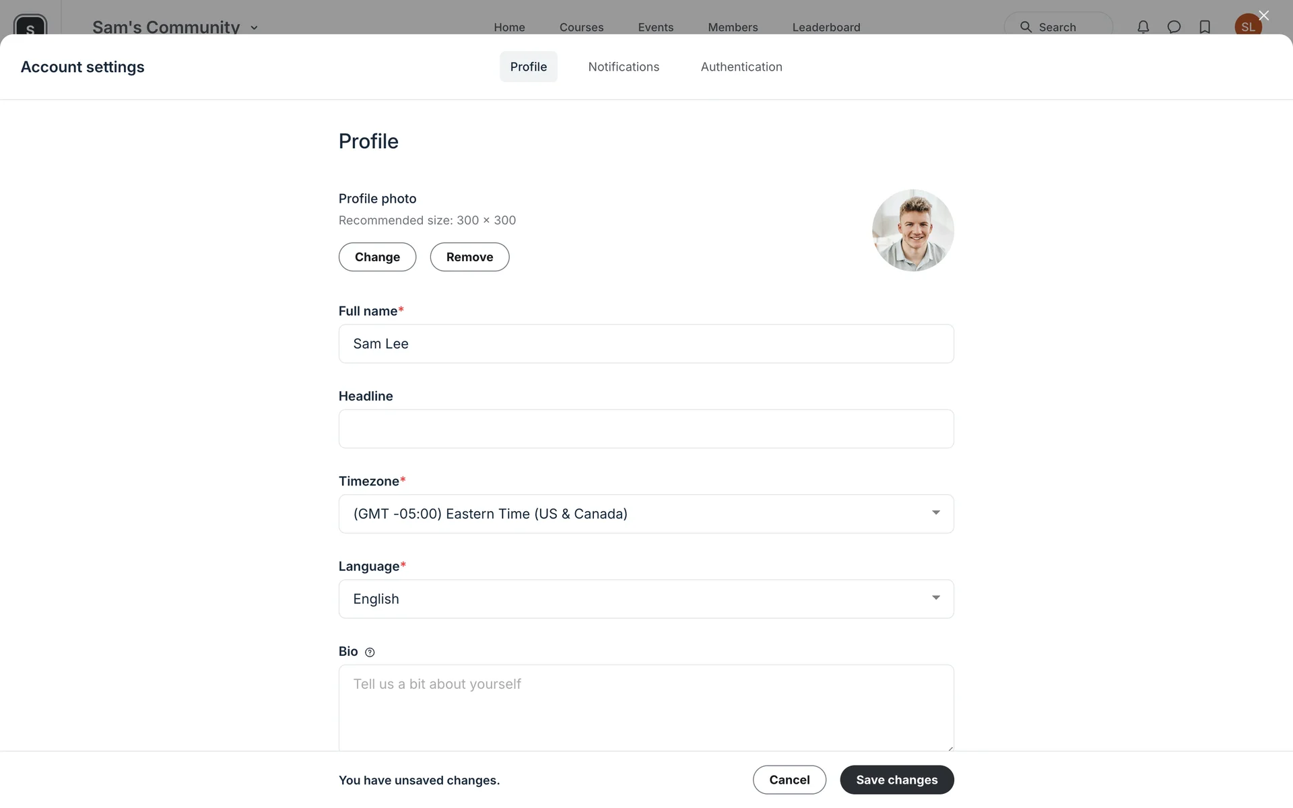
Task: Switch to the Notifications tab
Action: [x=624, y=67]
